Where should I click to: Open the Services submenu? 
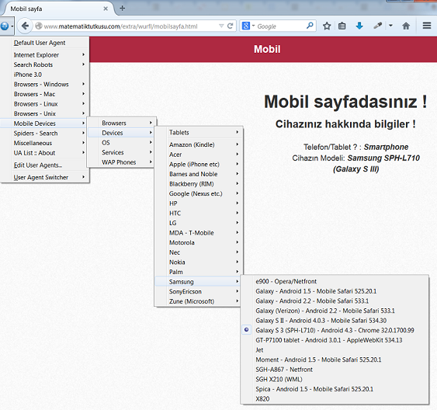(x=121, y=152)
